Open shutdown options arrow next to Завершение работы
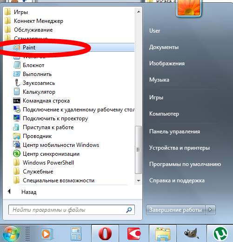 point(210,210)
